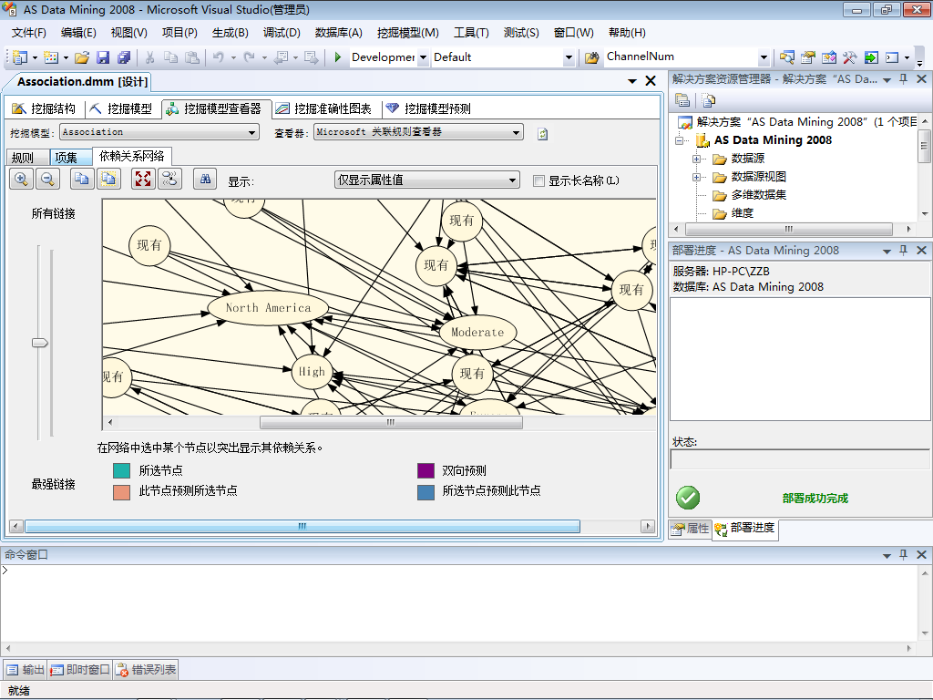The width and height of the screenshot is (933, 700).
Task: Open the 生成(B) menu
Action: coord(231,33)
